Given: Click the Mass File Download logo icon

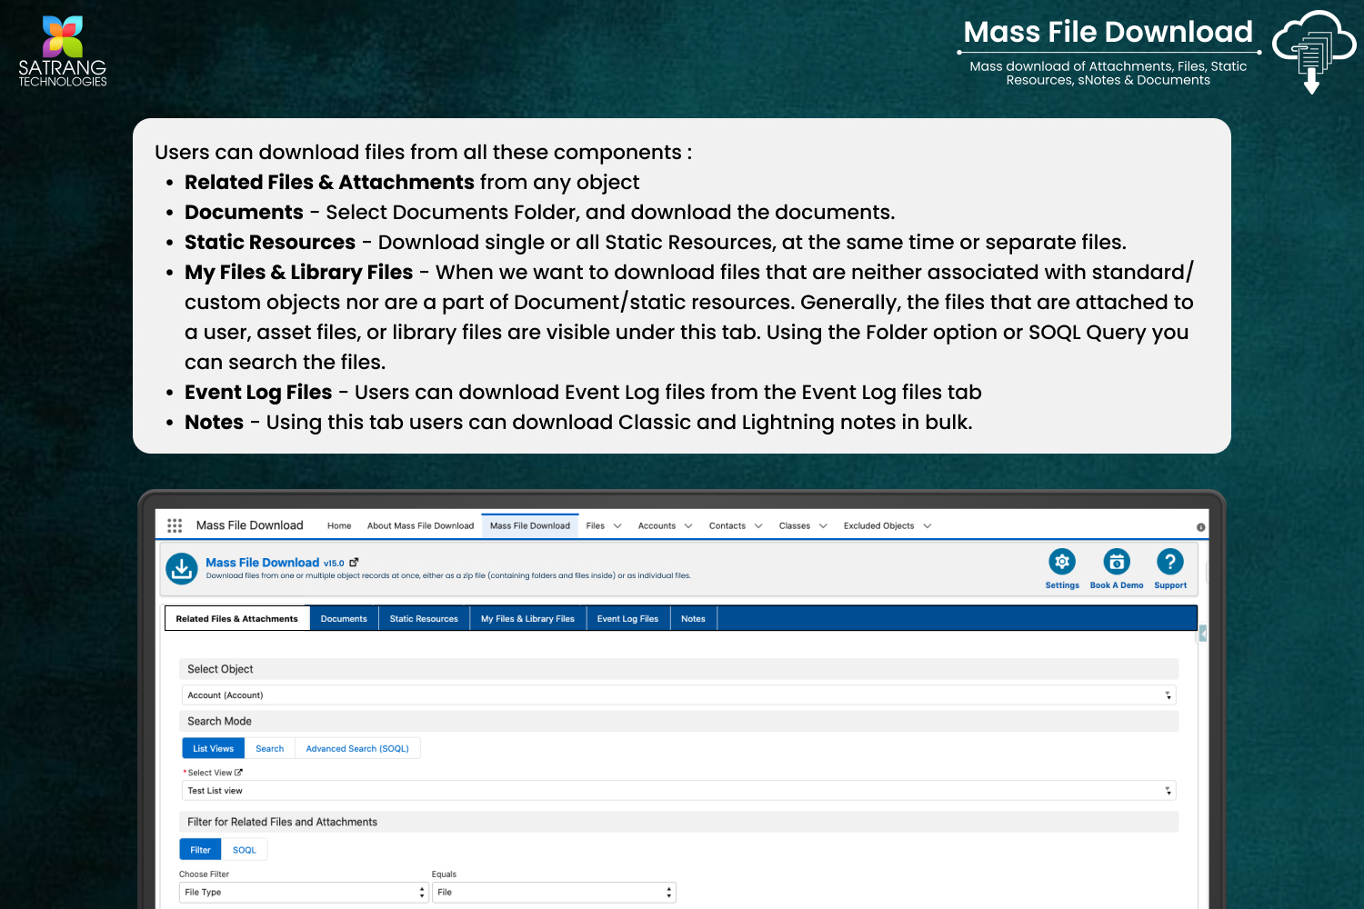Looking at the screenshot, I should 182,569.
